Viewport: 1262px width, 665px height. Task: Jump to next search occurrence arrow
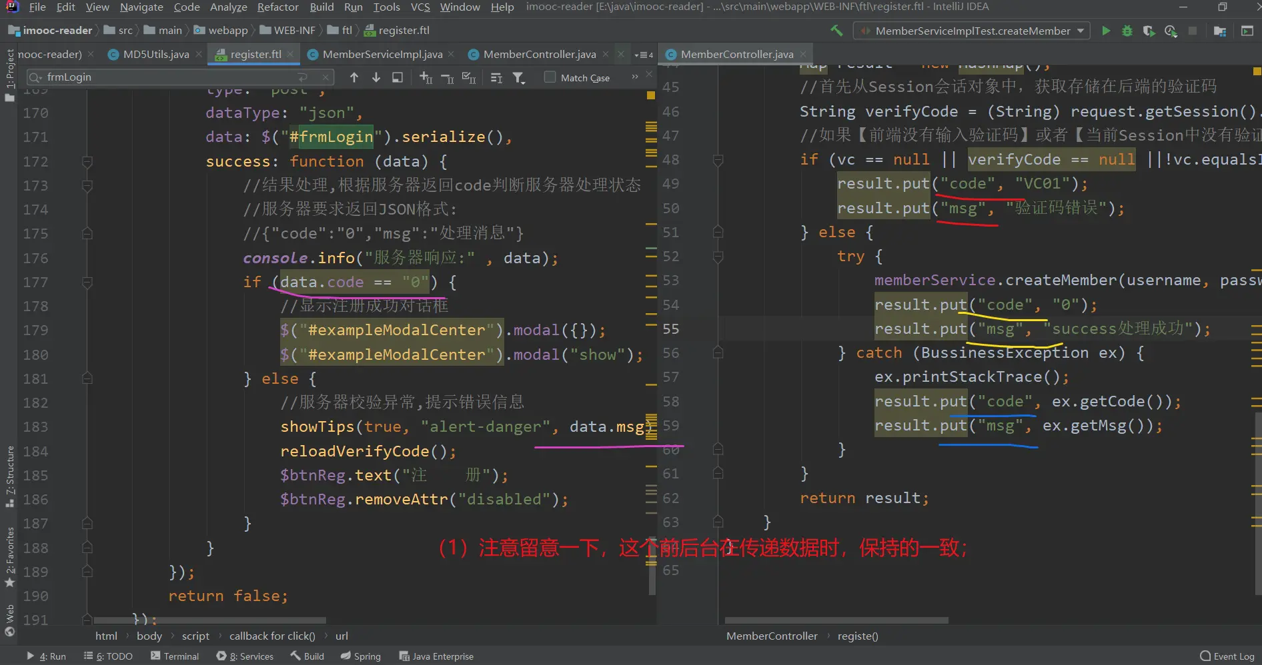click(376, 78)
